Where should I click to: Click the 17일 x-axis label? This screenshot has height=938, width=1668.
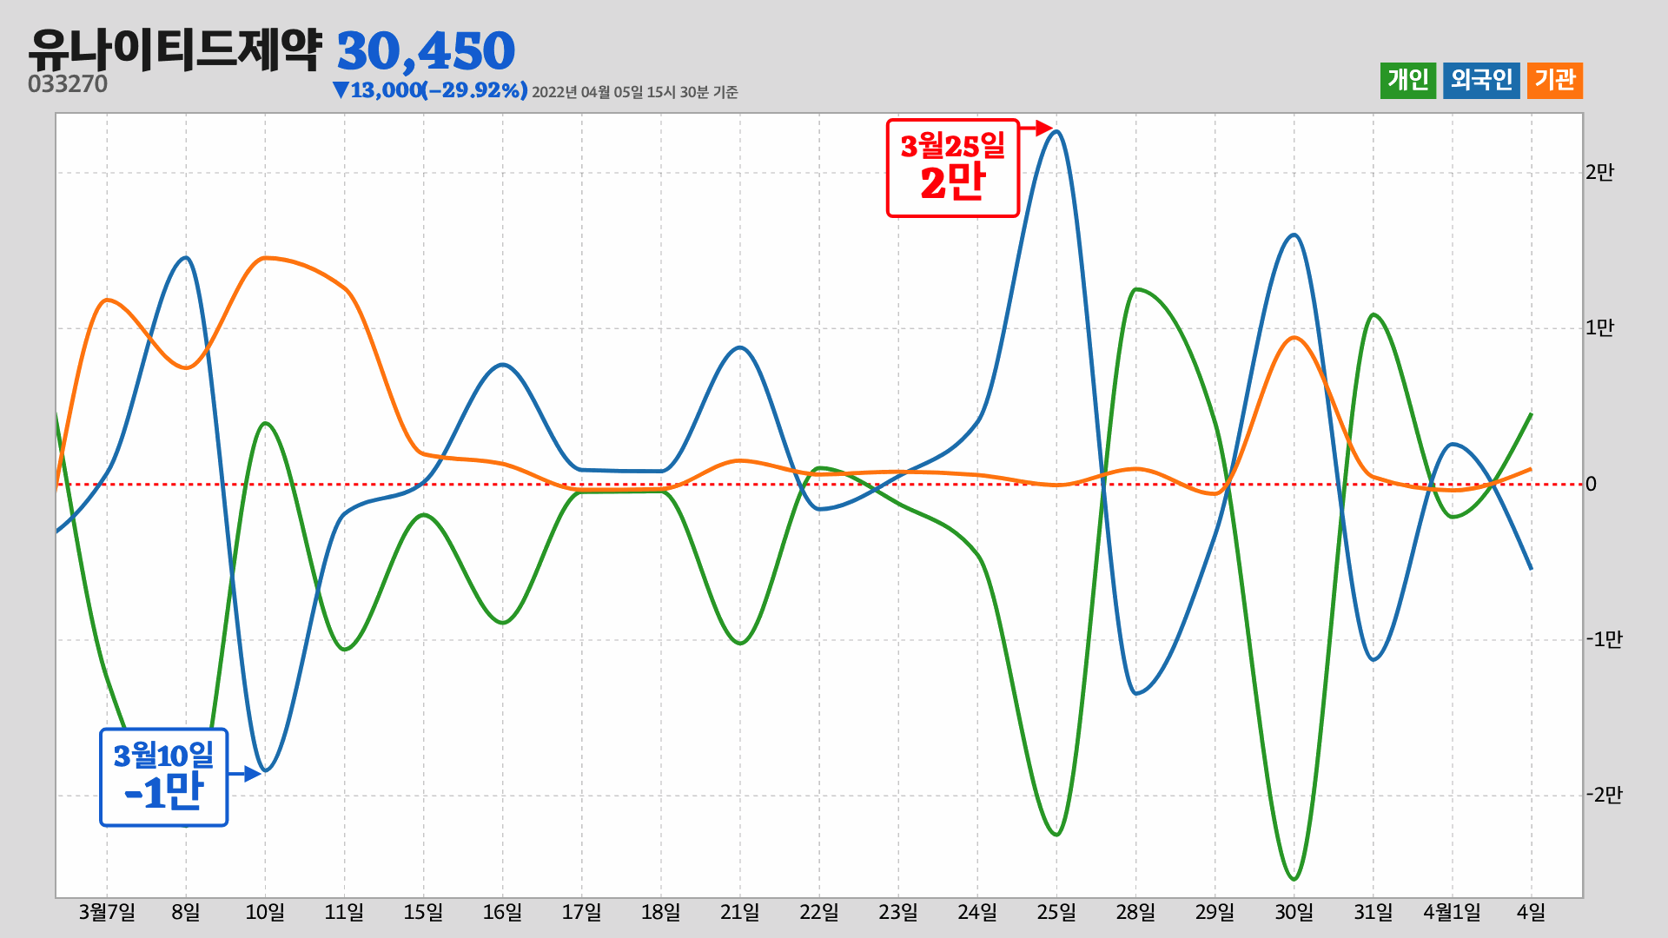[x=581, y=913]
